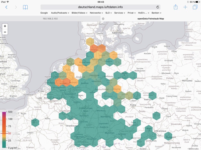The image size is (201, 150).
Task: Show all tabs overview icon
Action: coord(195,7)
